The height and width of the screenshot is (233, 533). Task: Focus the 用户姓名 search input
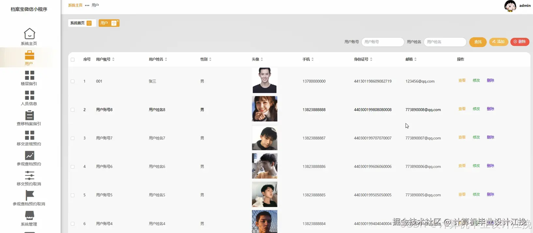(x=445, y=42)
